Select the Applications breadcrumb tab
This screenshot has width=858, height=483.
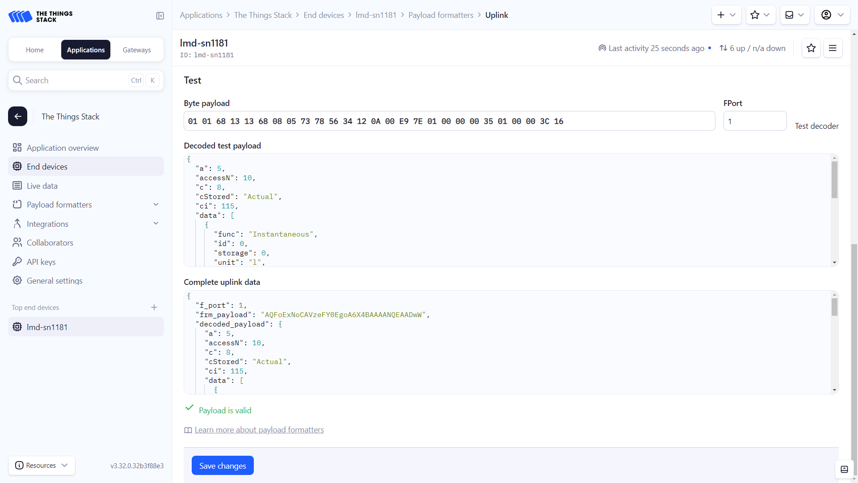pyautogui.click(x=201, y=15)
